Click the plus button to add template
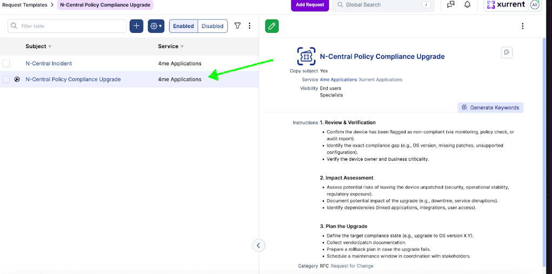Screen dimensions: 552x274 (x=136, y=26)
